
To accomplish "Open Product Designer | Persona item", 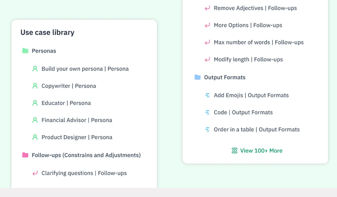I will tap(77, 137).
